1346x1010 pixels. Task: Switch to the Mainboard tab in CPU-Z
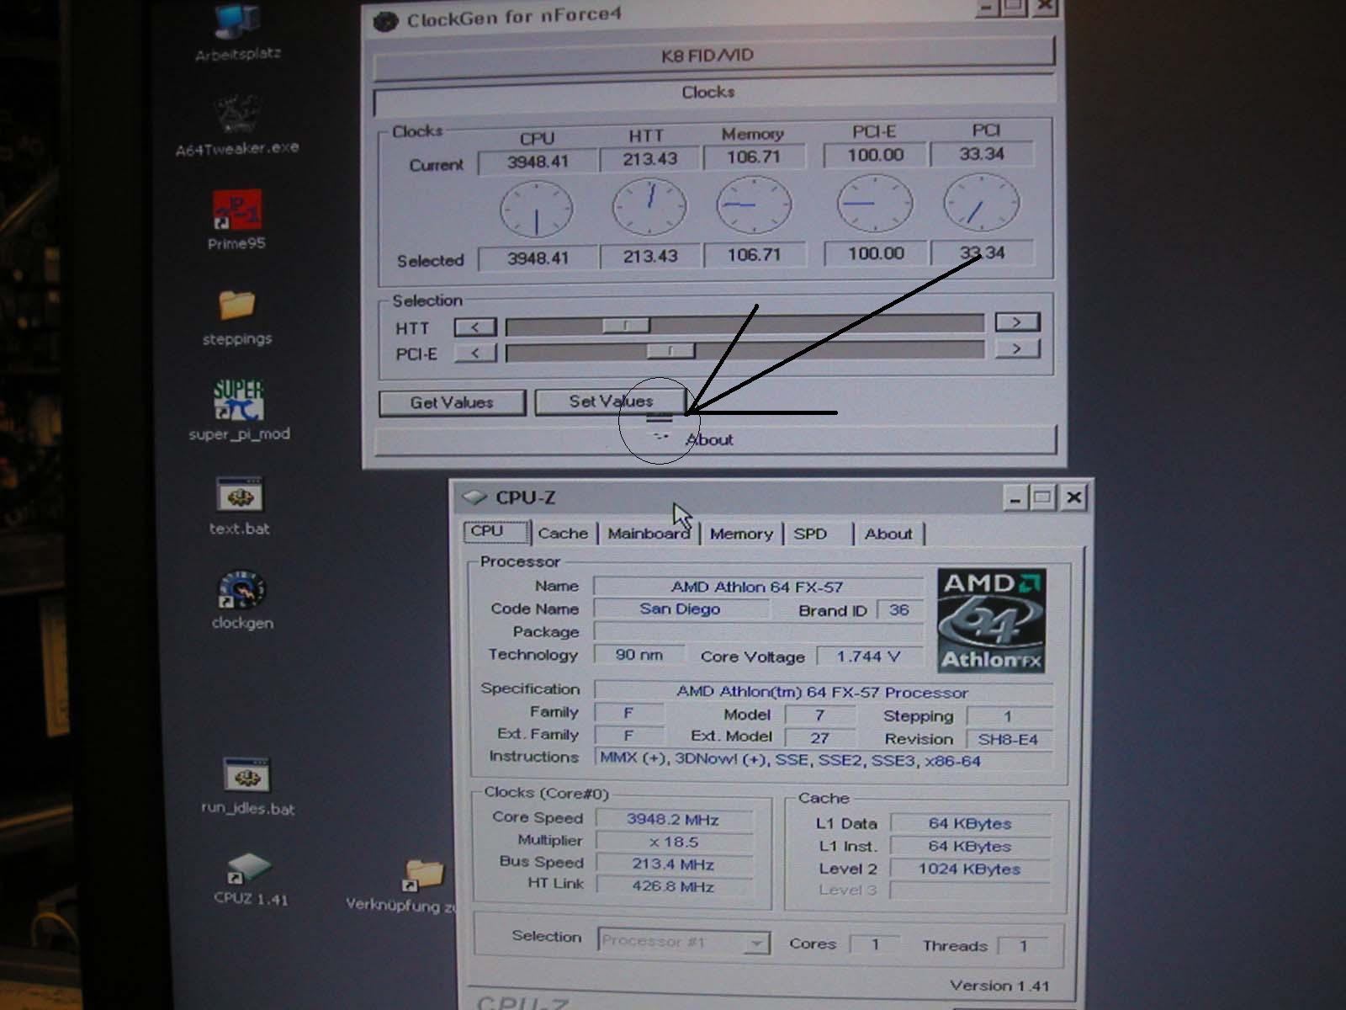coord(648,534)
